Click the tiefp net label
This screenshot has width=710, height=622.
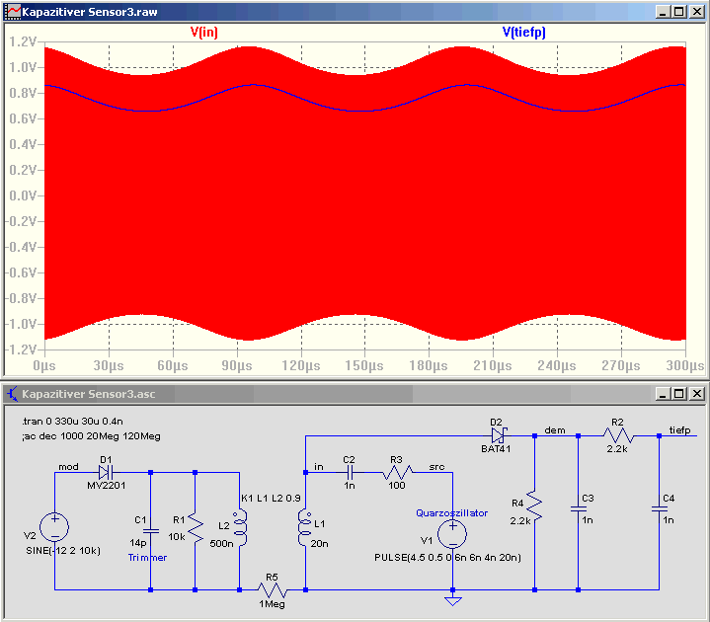[679, 430]
